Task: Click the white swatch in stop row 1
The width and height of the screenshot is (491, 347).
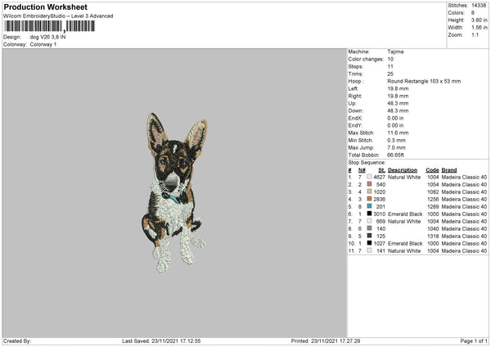Action: (370, 177)
